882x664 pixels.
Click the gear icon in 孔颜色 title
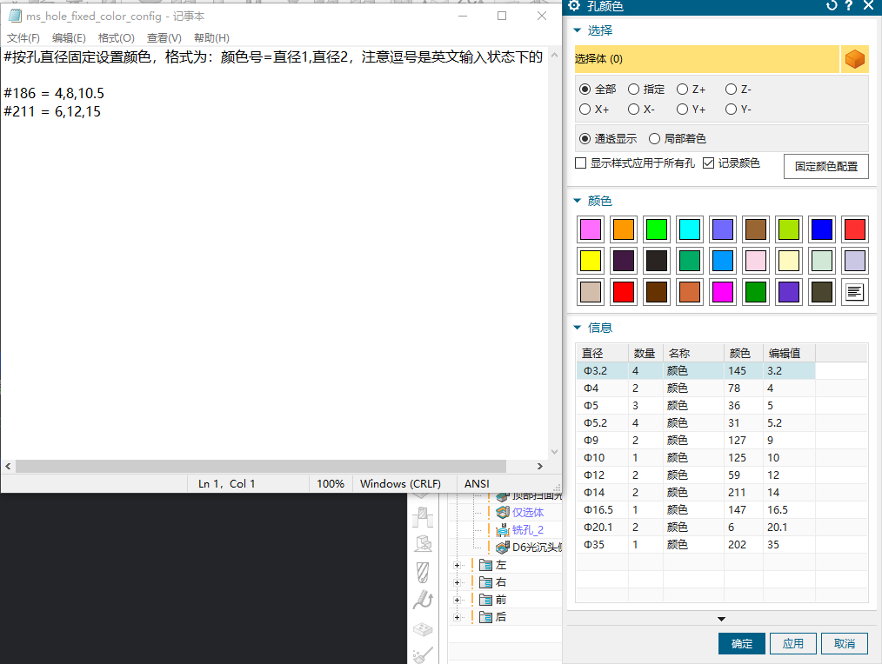(x=574, y=6)
